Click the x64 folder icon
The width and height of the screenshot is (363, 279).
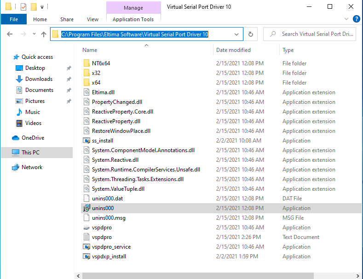coord(86,83)
